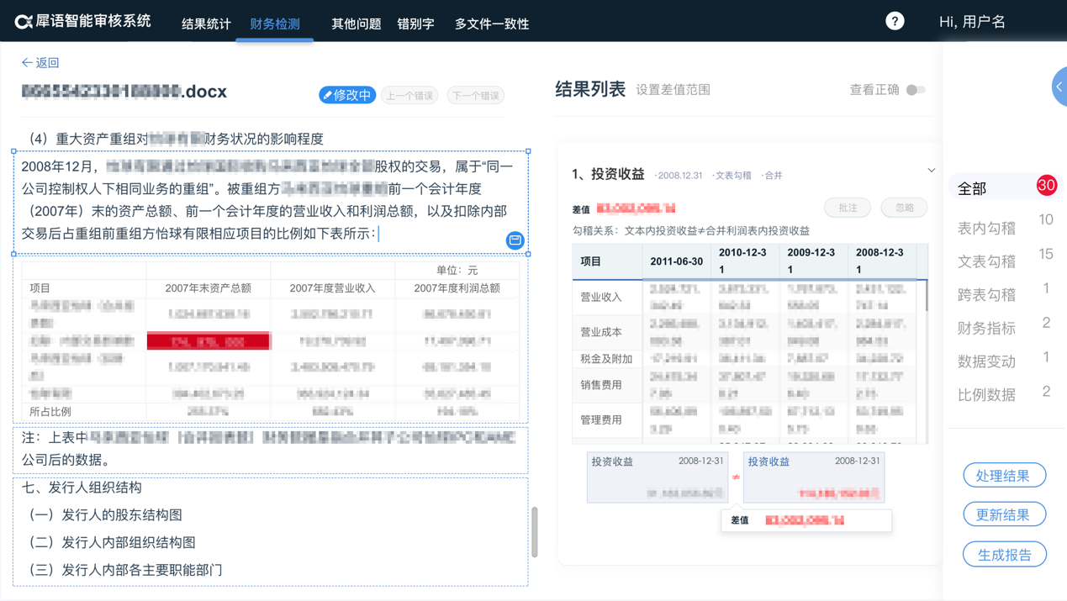Click the 忽略 button

click(904, 208)
